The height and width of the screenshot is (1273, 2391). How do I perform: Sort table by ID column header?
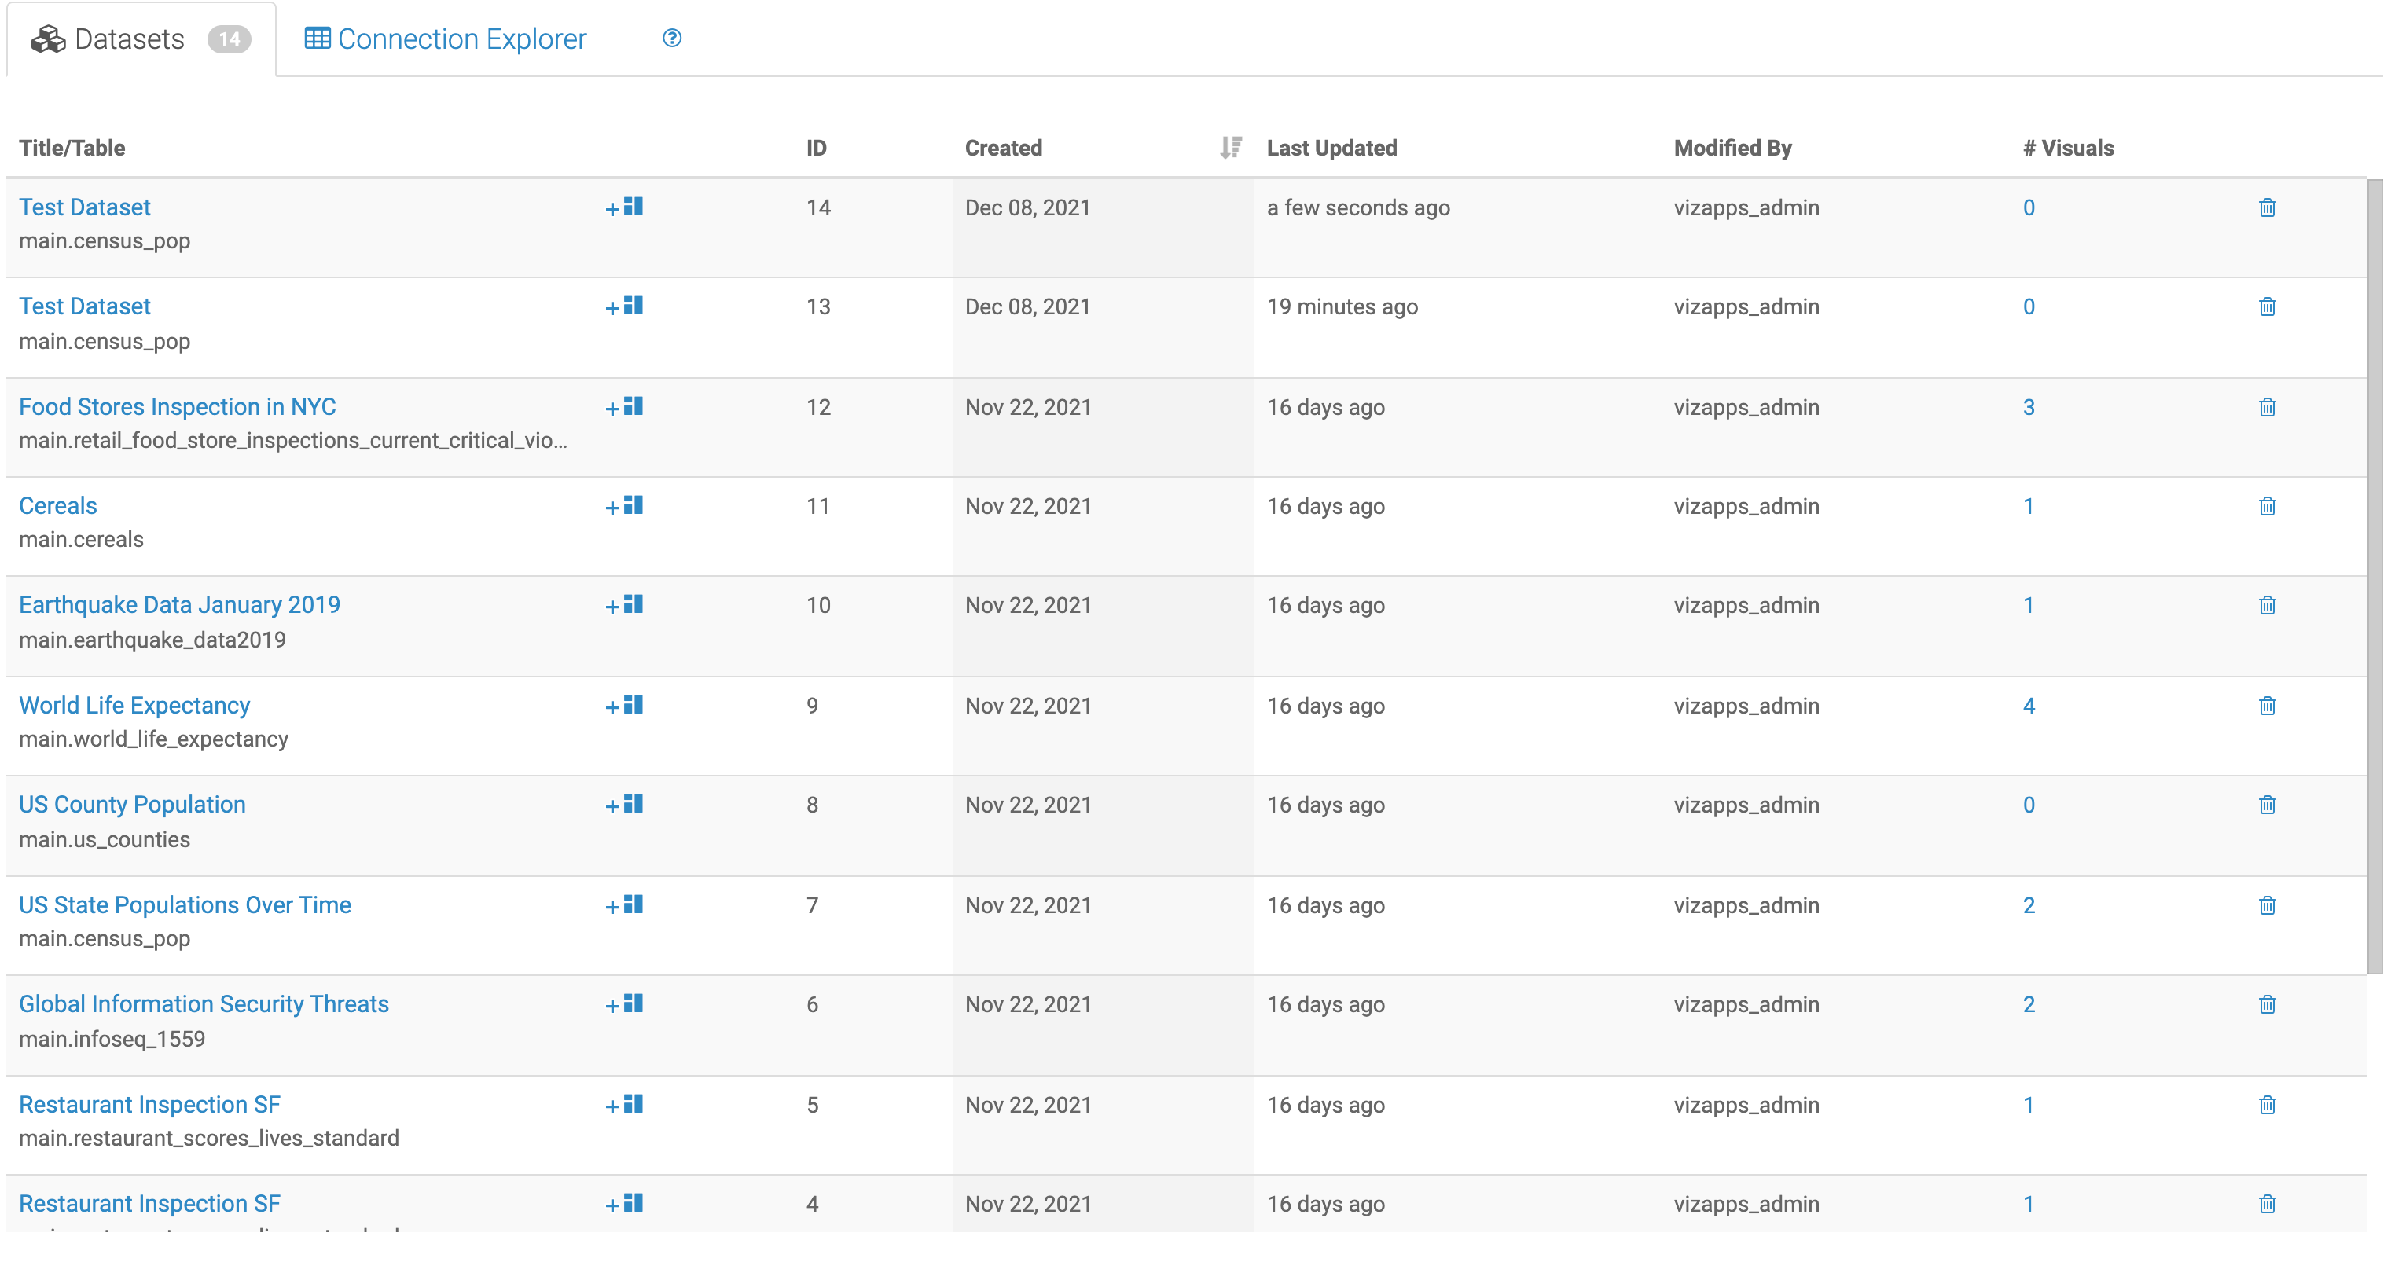pyautogui.click(x=816, y=148)
